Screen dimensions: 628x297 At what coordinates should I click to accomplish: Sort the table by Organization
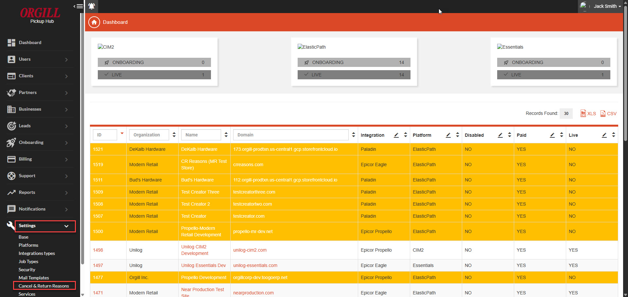(x=174, y=135)
